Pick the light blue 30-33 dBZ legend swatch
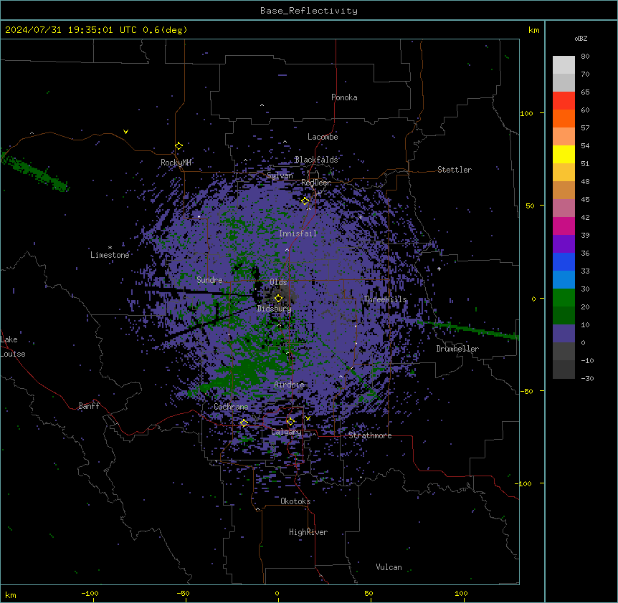The image size is (618, 603). (x=564, y=280)
